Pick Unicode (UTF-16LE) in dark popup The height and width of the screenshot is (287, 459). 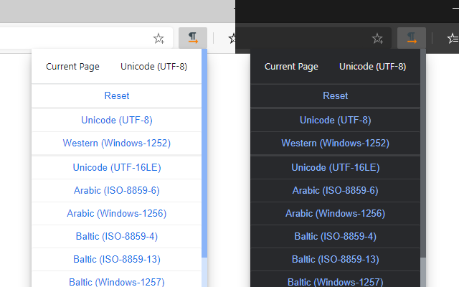click(x=335, y=167)
